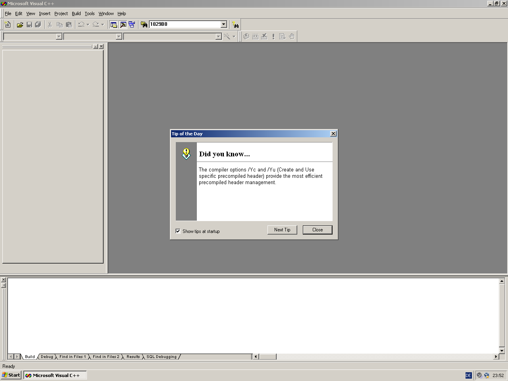
Task: Toggle the Output window button
Action: (123, 25)
